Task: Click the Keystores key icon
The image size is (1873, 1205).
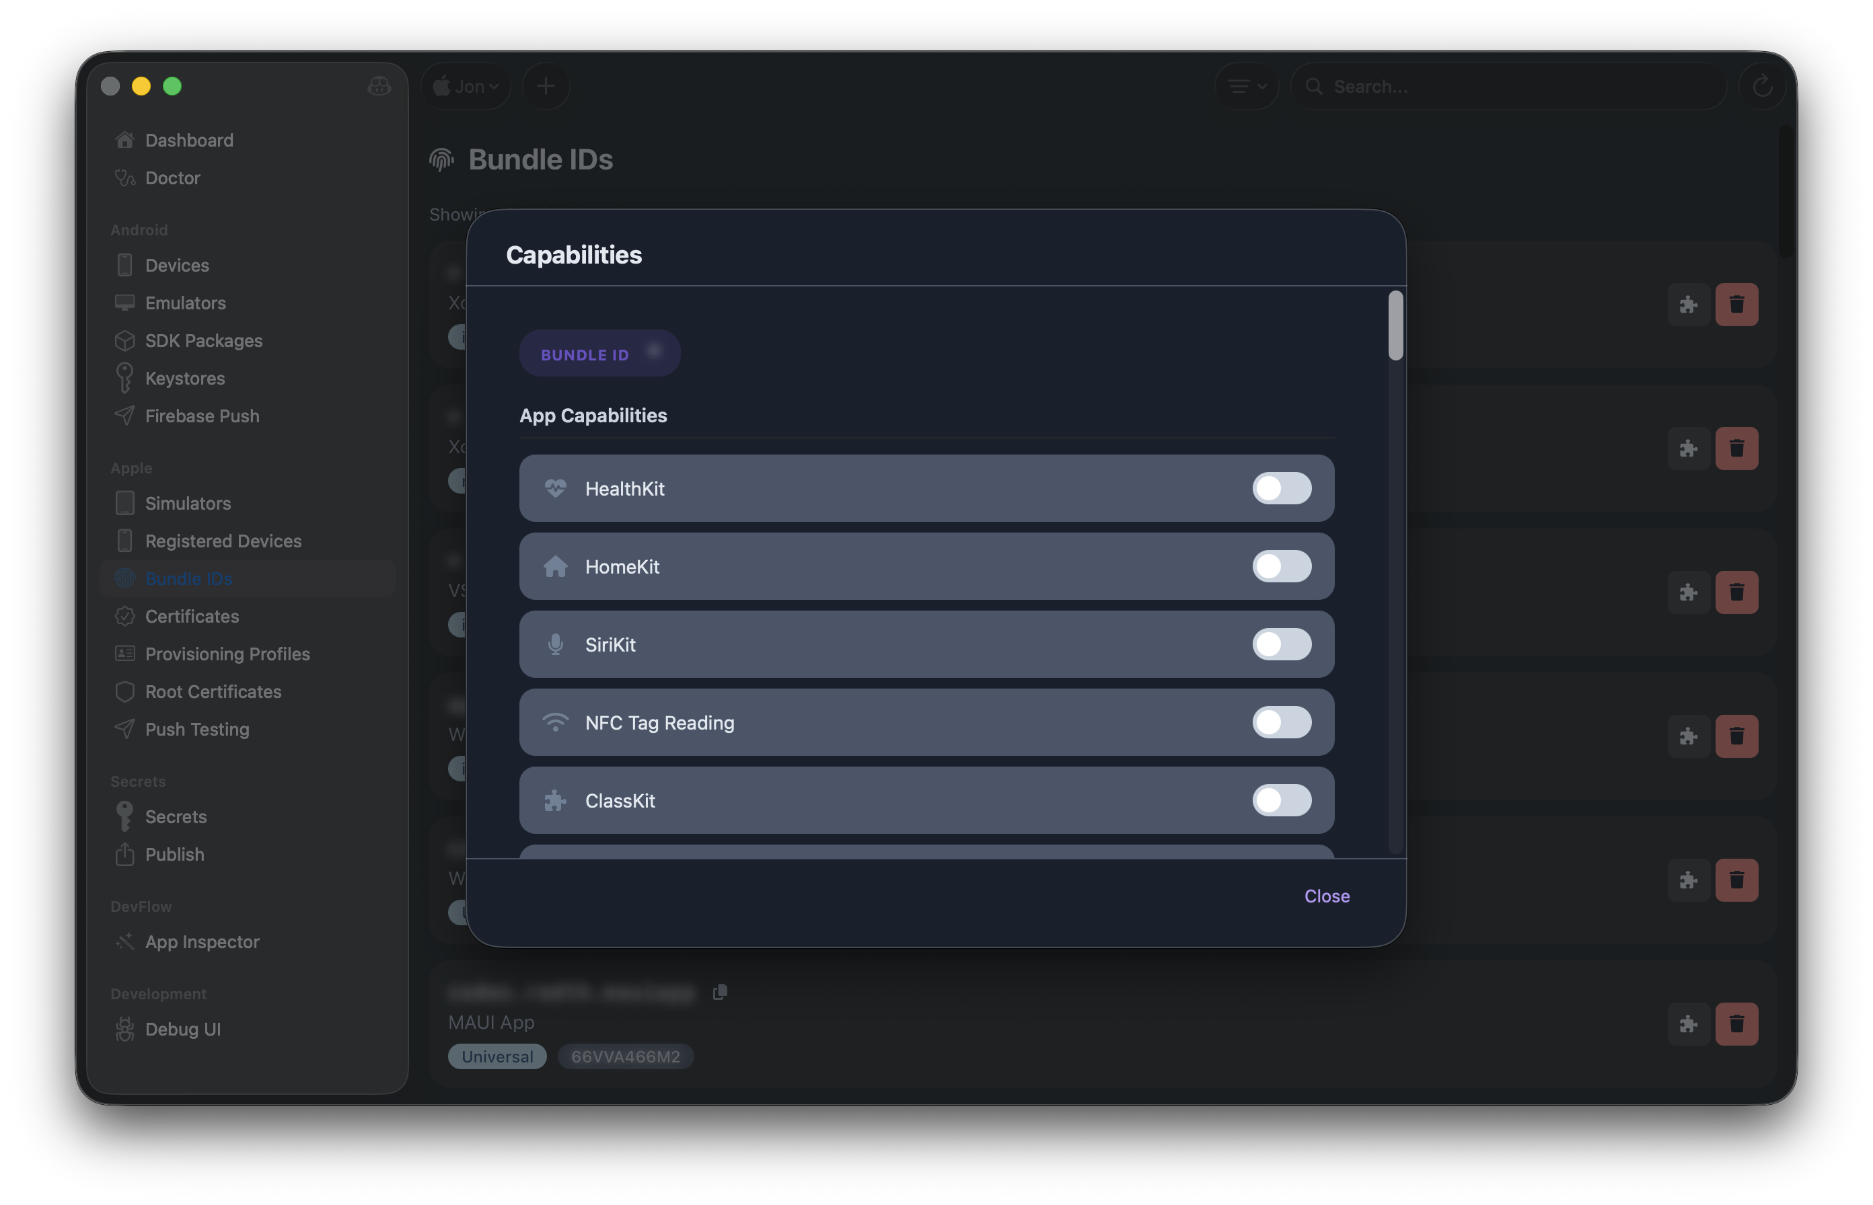Action: (x=124, y=378)
